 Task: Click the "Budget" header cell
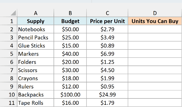tap(70, 21)
